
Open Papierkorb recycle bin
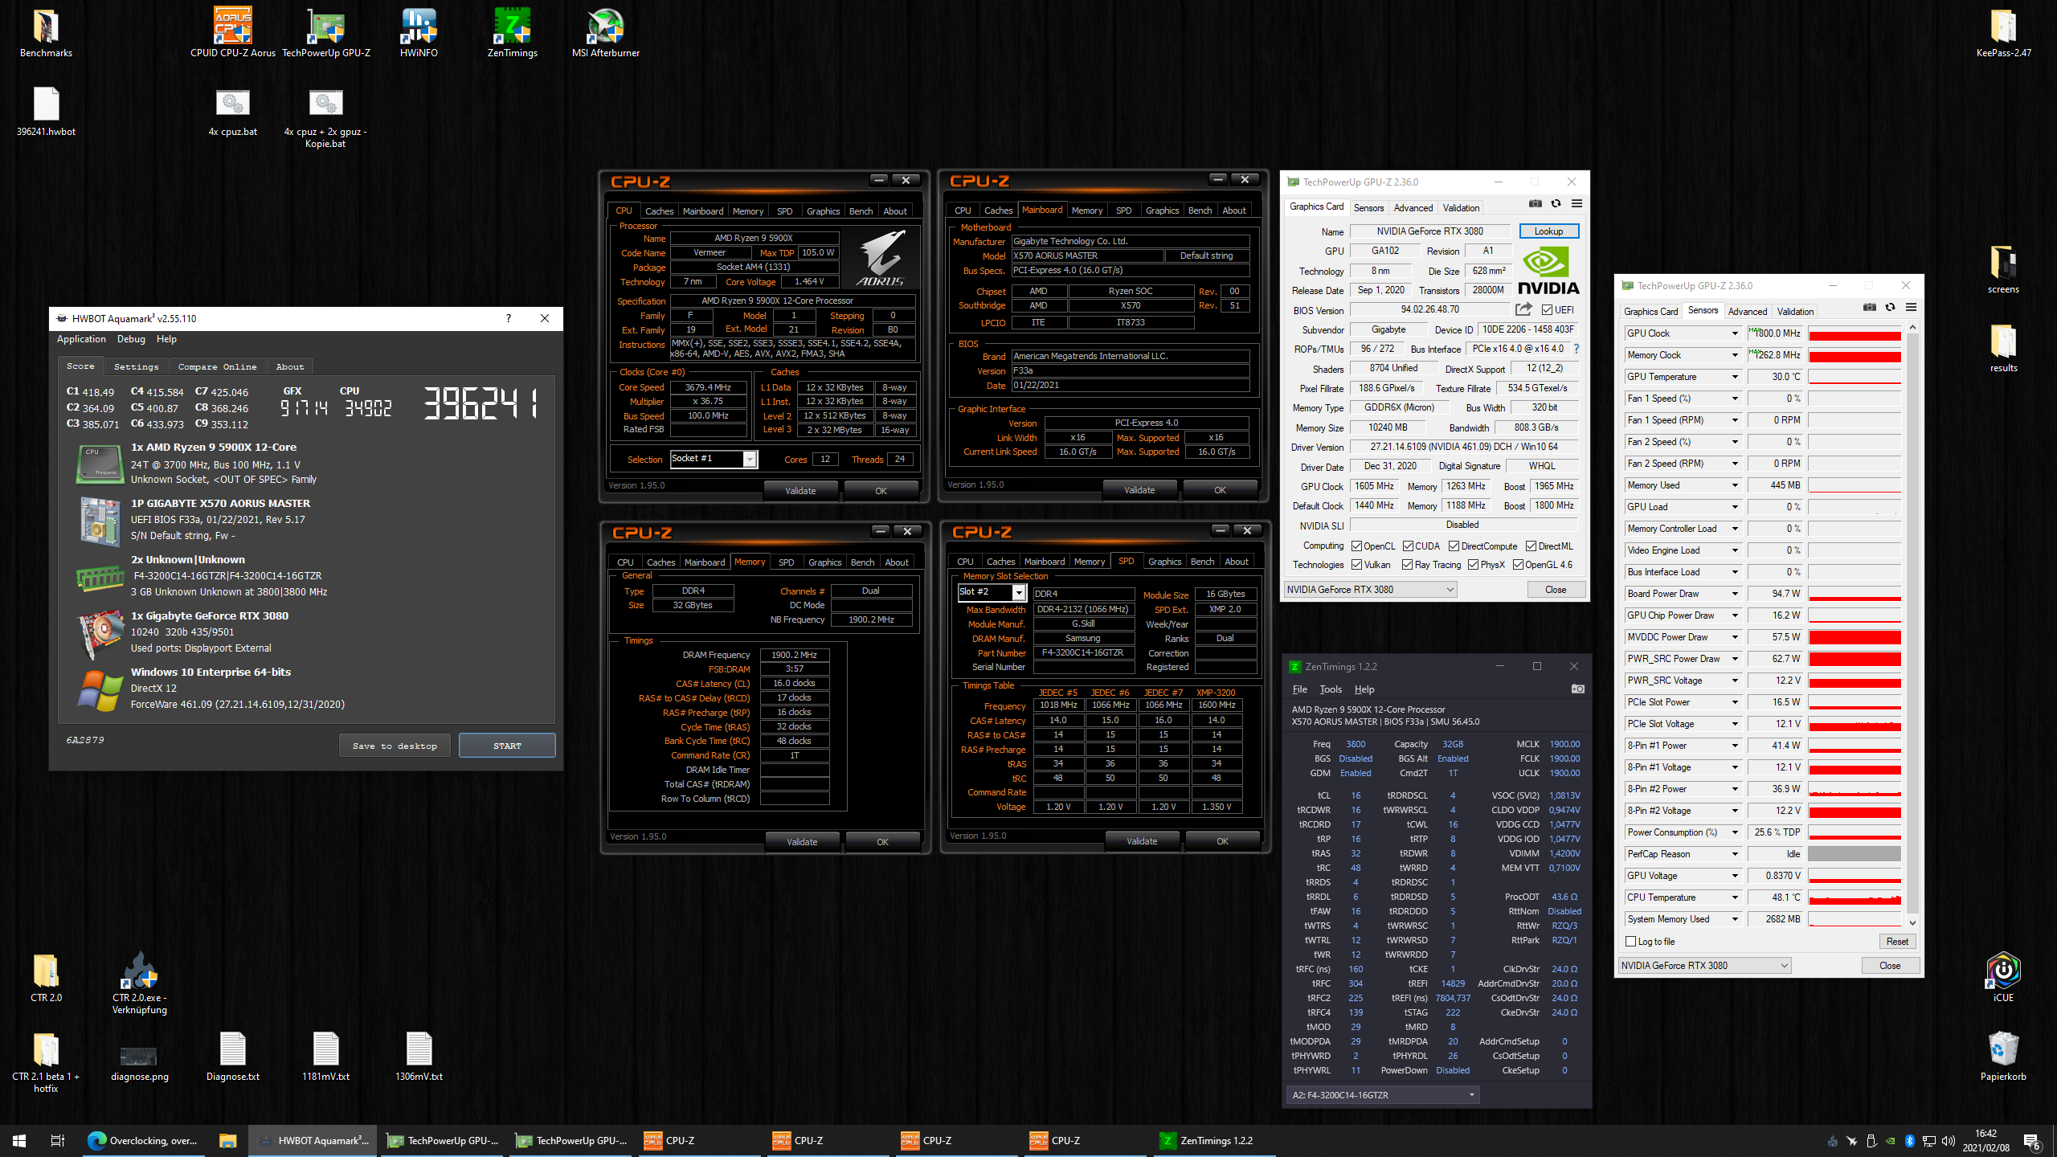click(x=2003, y=1057)
